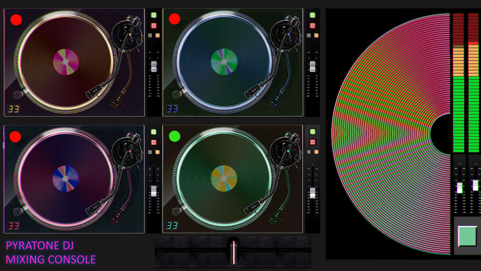Screen dimensions: 481x271
Task: Click the top-right deck's round start knob
Action: (x=177, y=94)
